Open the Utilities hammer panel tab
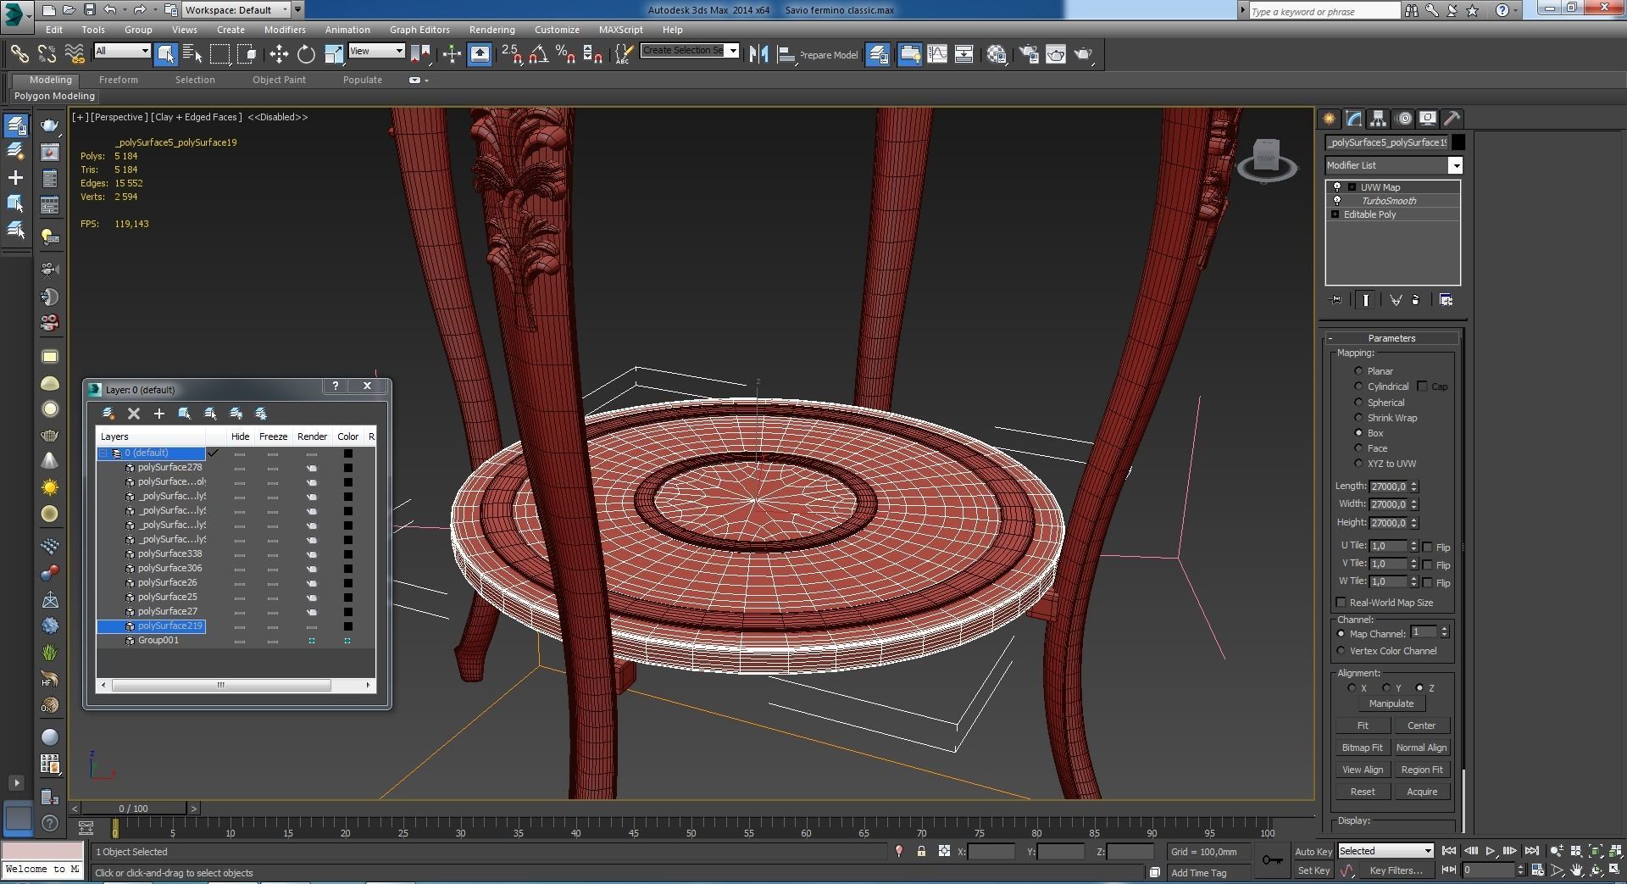The image size is (1627, 884). click(1452, 119)
